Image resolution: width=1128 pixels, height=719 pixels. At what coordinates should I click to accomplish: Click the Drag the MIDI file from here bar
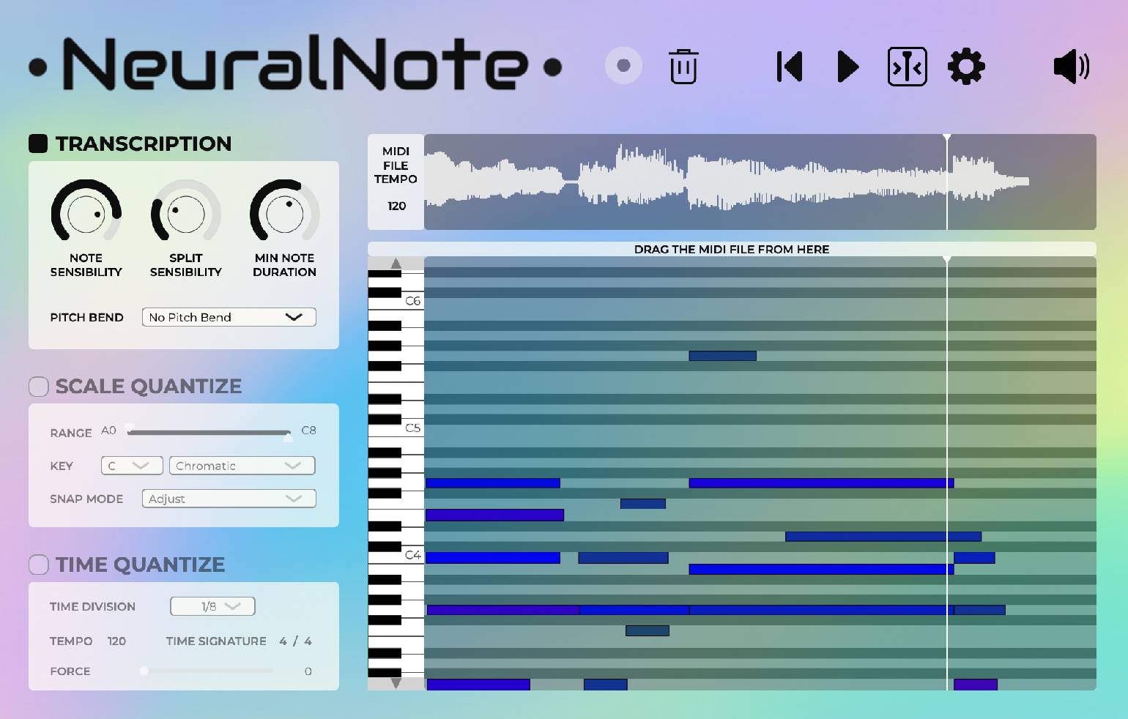point(732,249)
